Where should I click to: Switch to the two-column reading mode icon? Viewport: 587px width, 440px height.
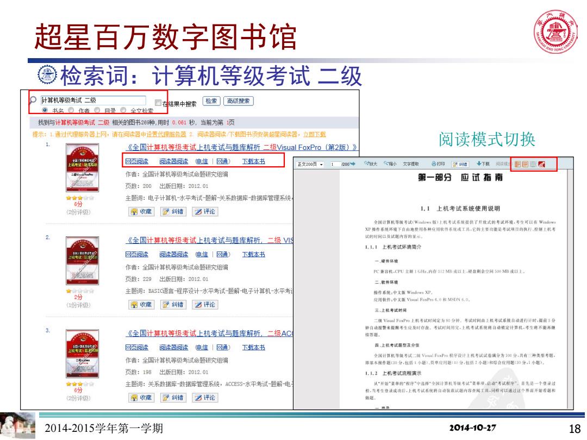pos(518,164)
